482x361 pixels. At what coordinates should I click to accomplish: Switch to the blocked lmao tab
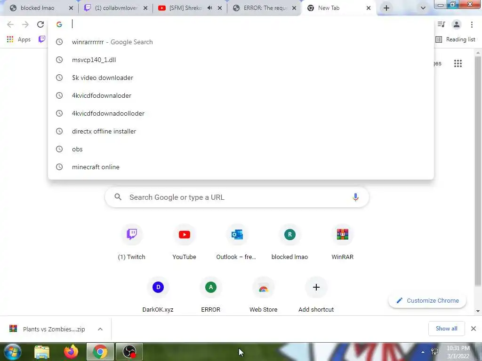37,8
